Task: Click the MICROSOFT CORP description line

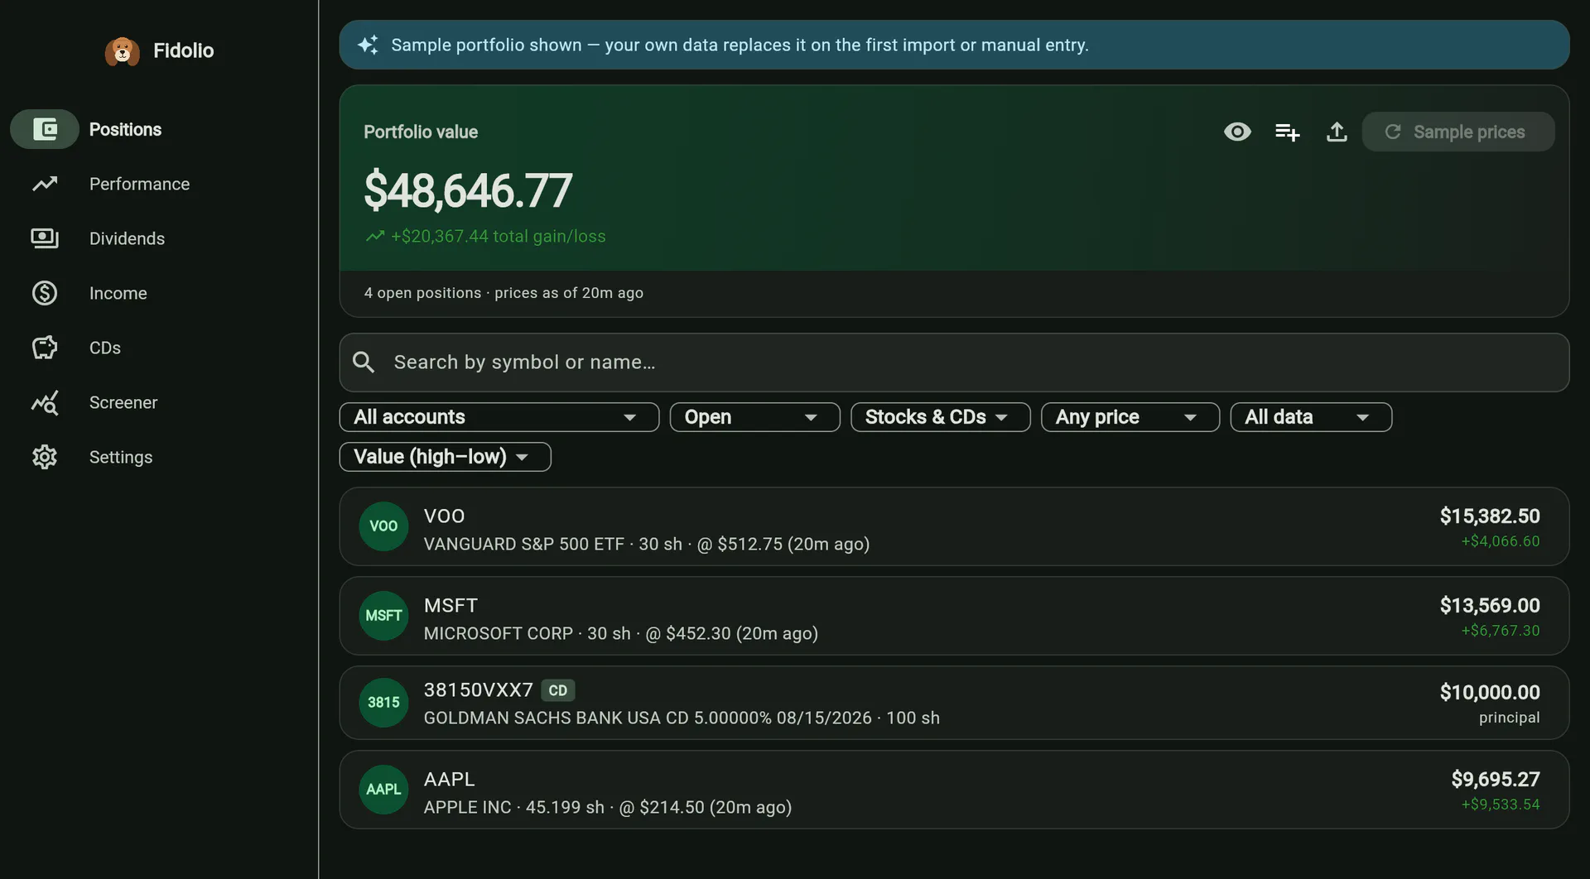Action: 621,633
